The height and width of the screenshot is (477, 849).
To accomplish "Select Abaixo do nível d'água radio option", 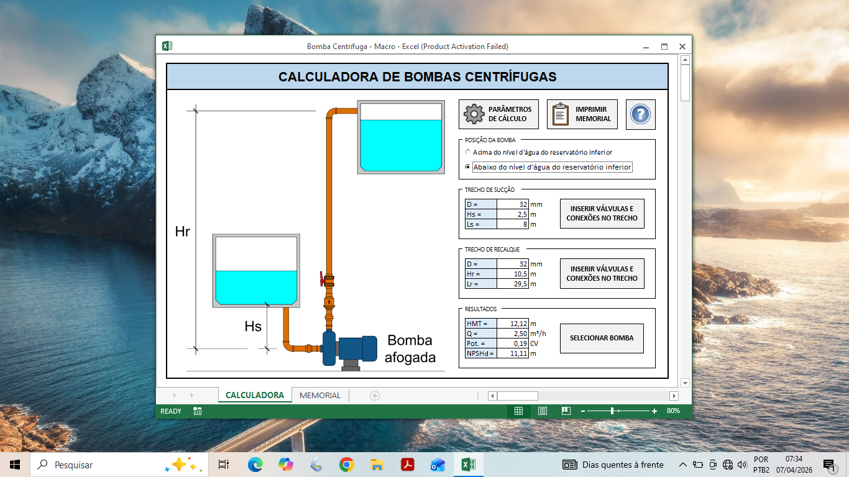I will tap(468, 167).
